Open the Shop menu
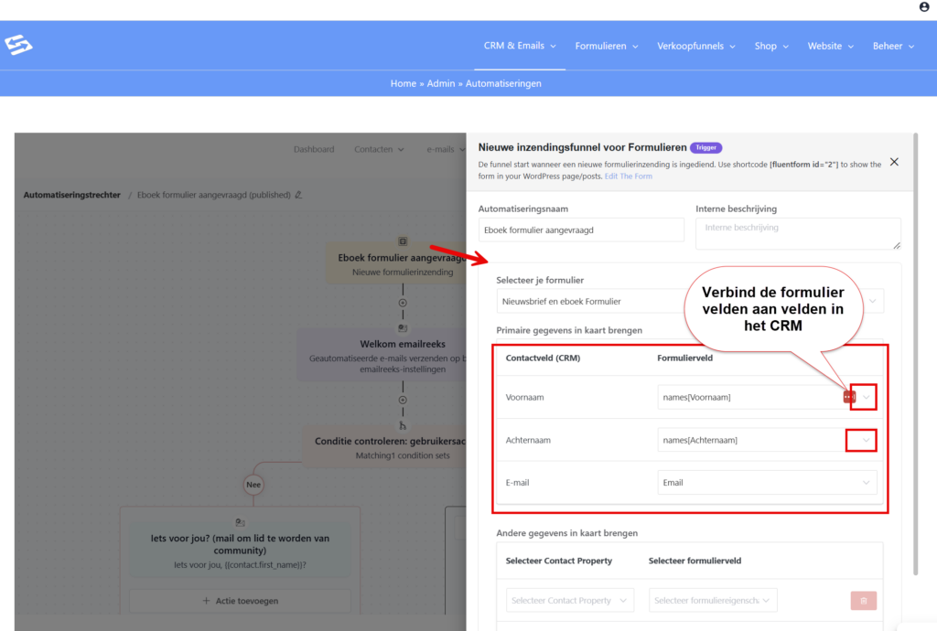Screen dimensions: 937x631 point(770,46)
